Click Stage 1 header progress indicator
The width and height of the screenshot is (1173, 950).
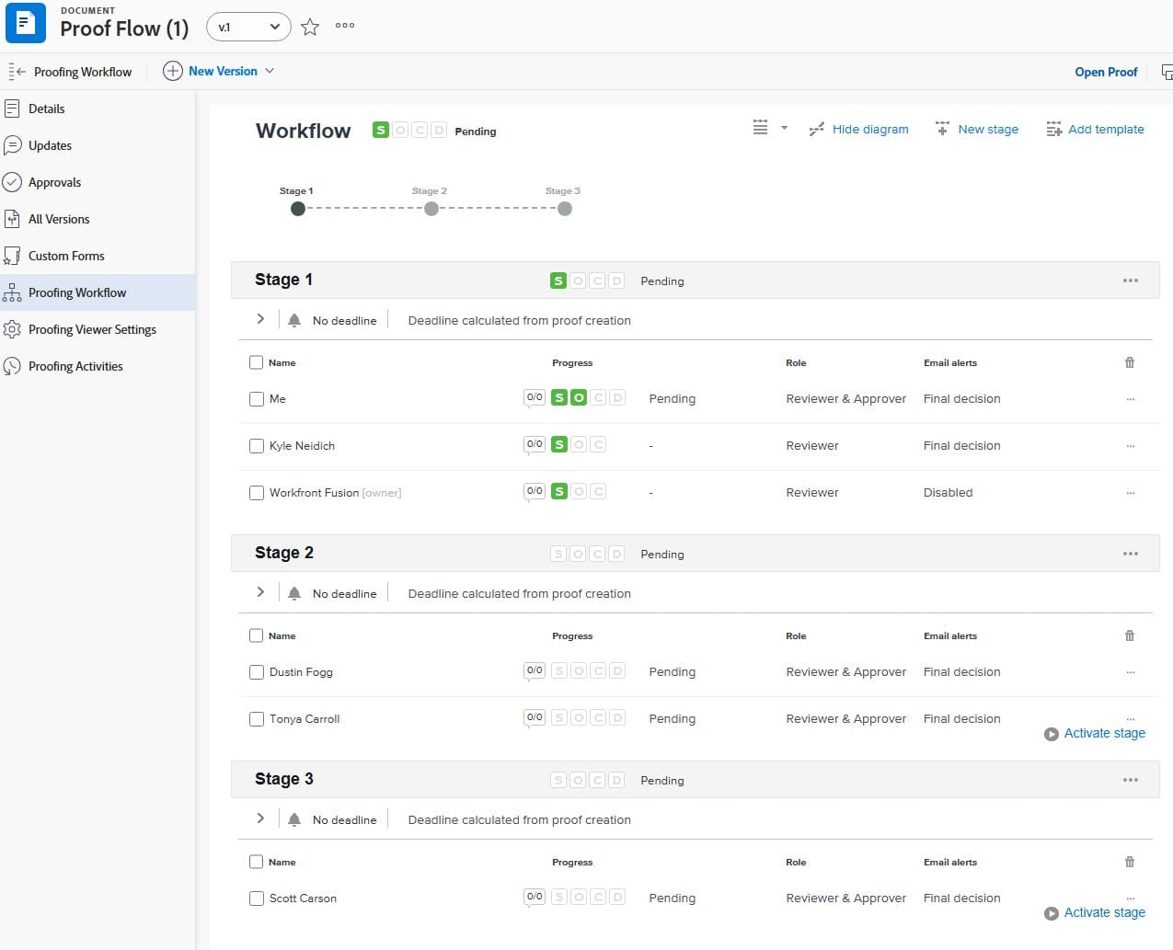pyautogui.click(x=587, y=280)
